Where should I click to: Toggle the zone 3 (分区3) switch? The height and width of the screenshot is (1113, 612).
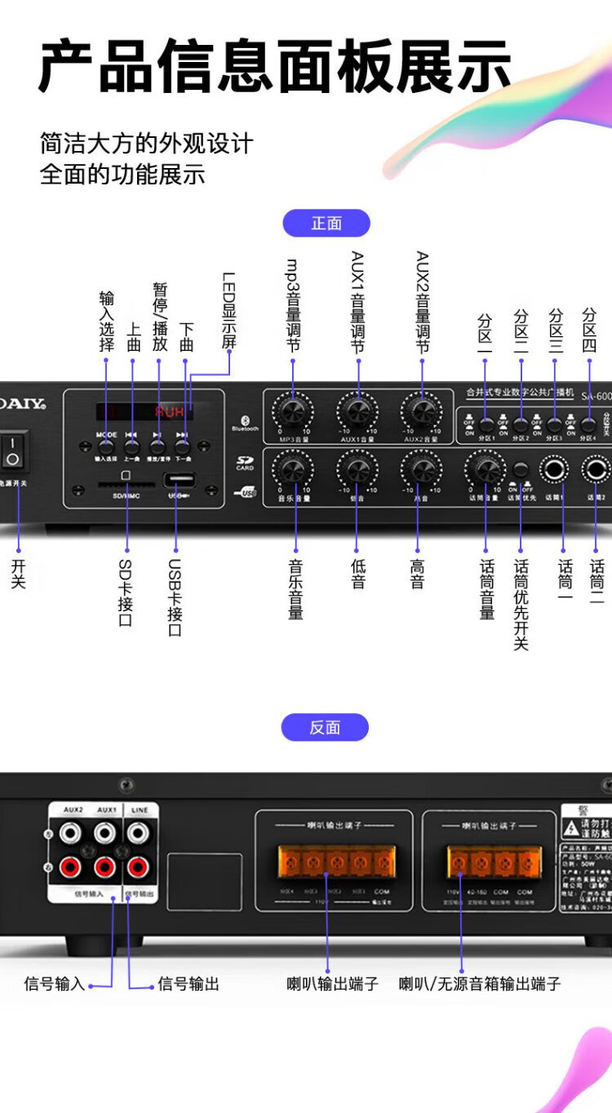coord(555,425)
